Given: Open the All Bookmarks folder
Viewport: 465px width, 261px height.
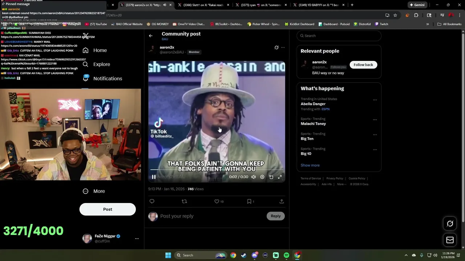Looking at the screenshot, I should point(449,24).
